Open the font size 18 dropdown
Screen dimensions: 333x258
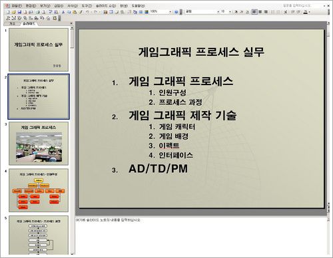click(230, 12)
